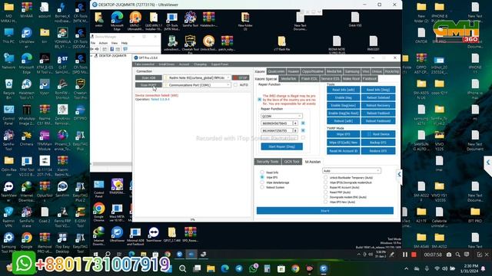
Task: Click Start Repair [Diag] button
Action: click(282, 146)
